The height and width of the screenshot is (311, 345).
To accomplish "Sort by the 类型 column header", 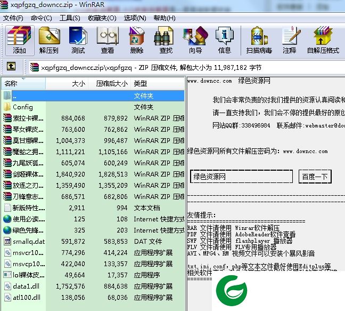I will click(x=158, y=84).
